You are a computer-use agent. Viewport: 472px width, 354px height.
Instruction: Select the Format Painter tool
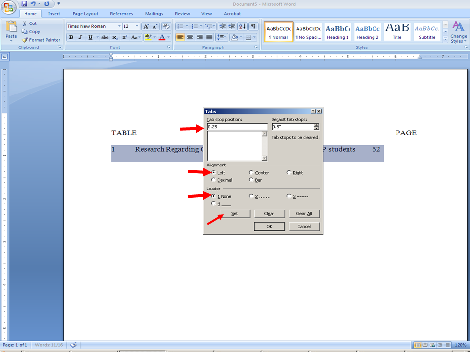(x=41, y=40)
